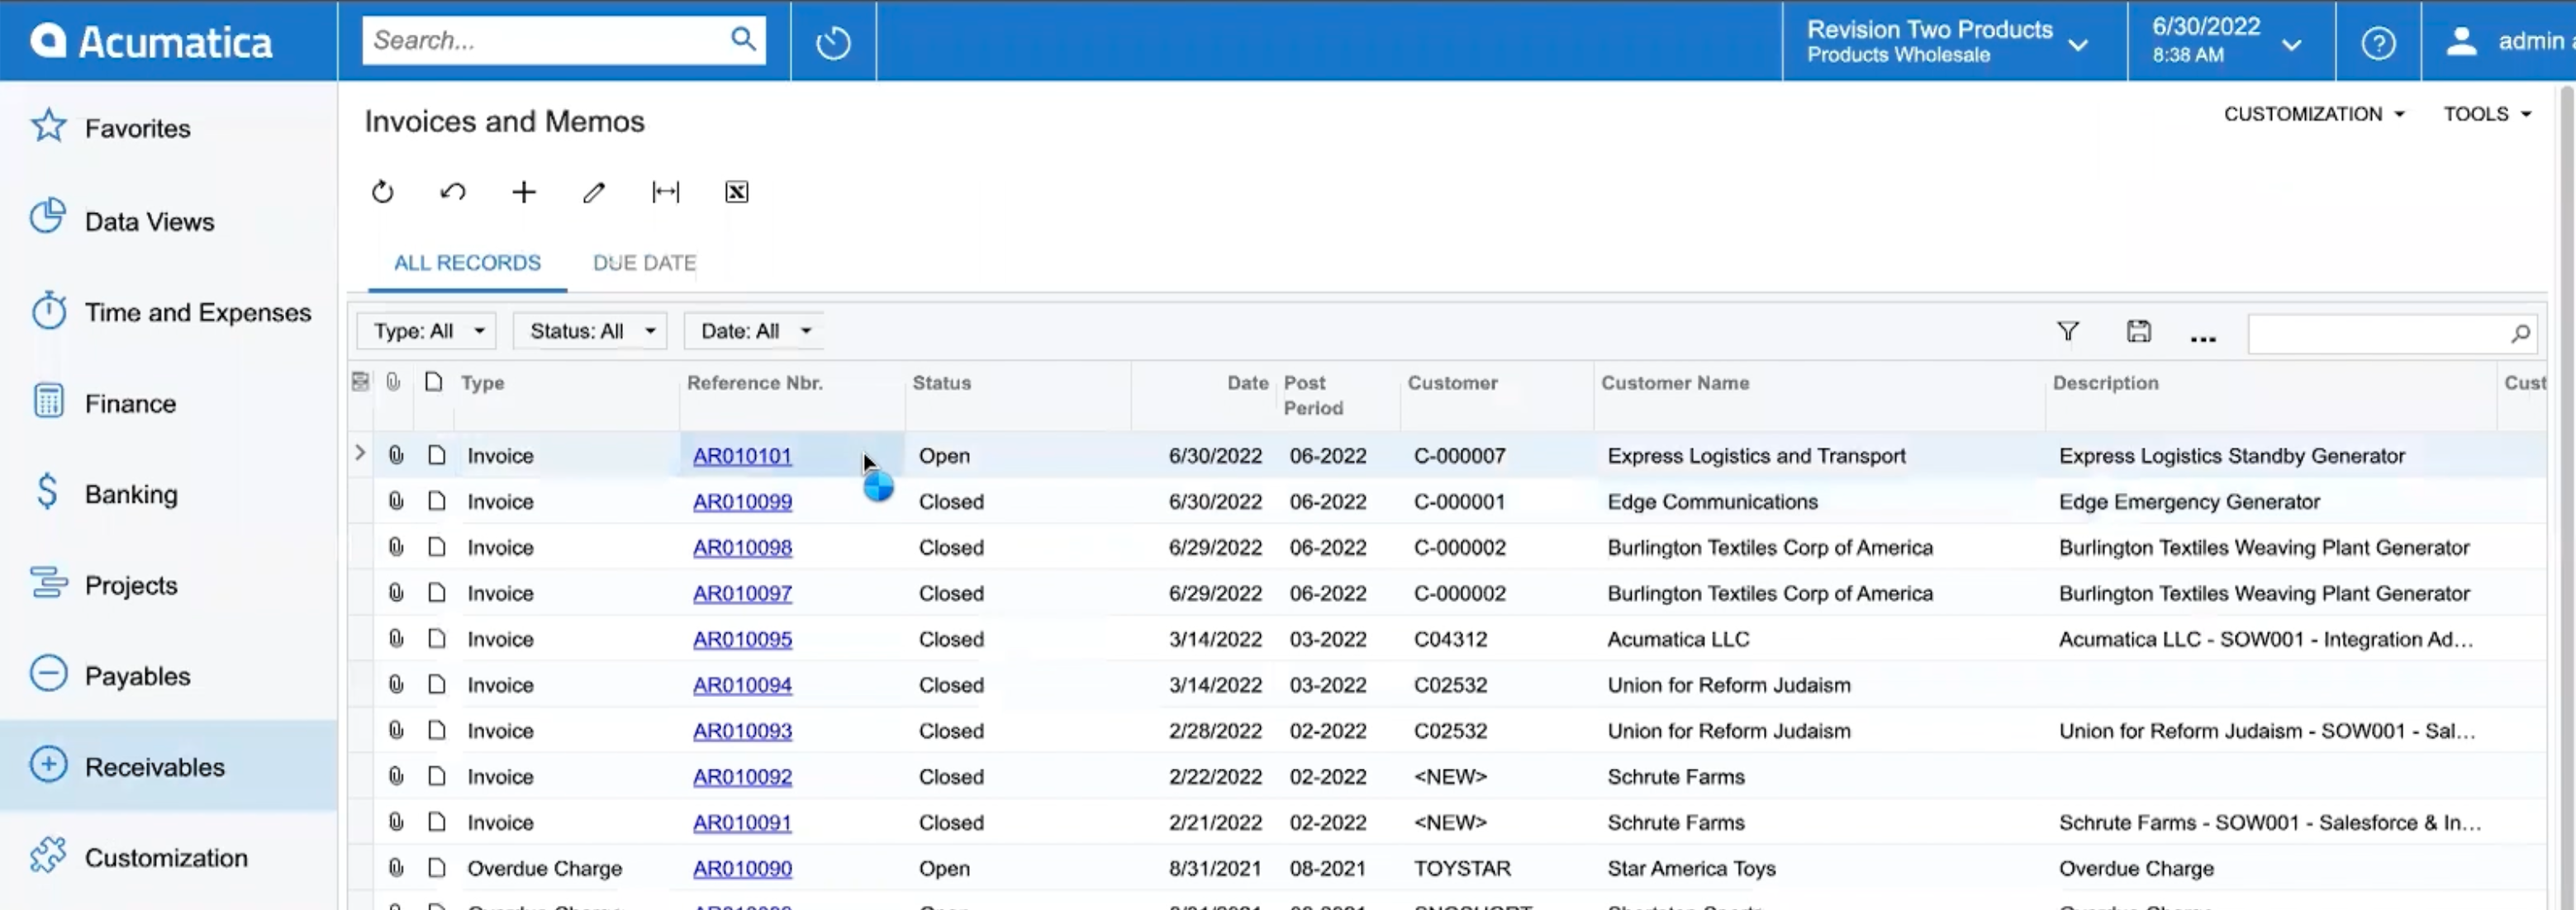Add a new invoice with the plus icon
The width and height of the screenshot is (2576, 910).
click(x=523, y=191)
